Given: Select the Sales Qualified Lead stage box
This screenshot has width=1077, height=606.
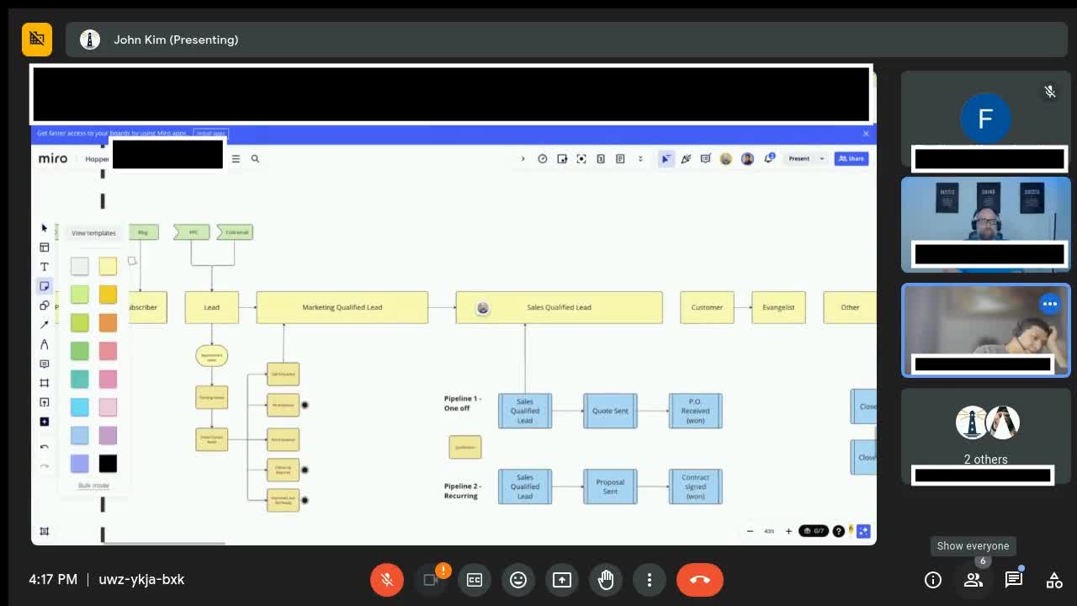Looking at the screenshot, I should [559, 307].
